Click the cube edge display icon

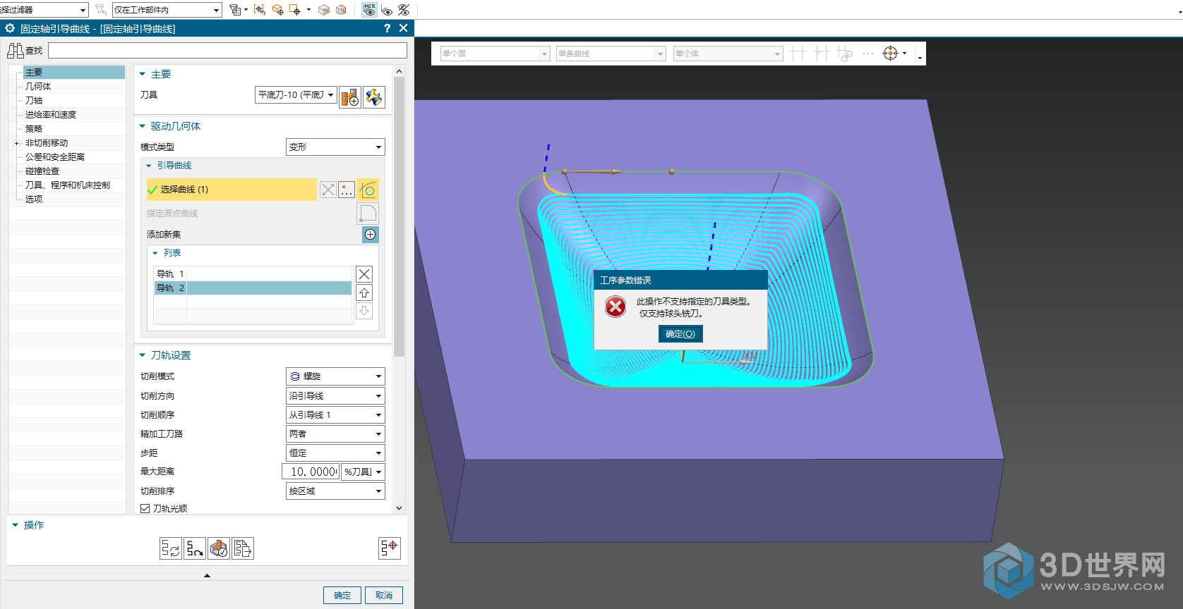tap(324, 10)
